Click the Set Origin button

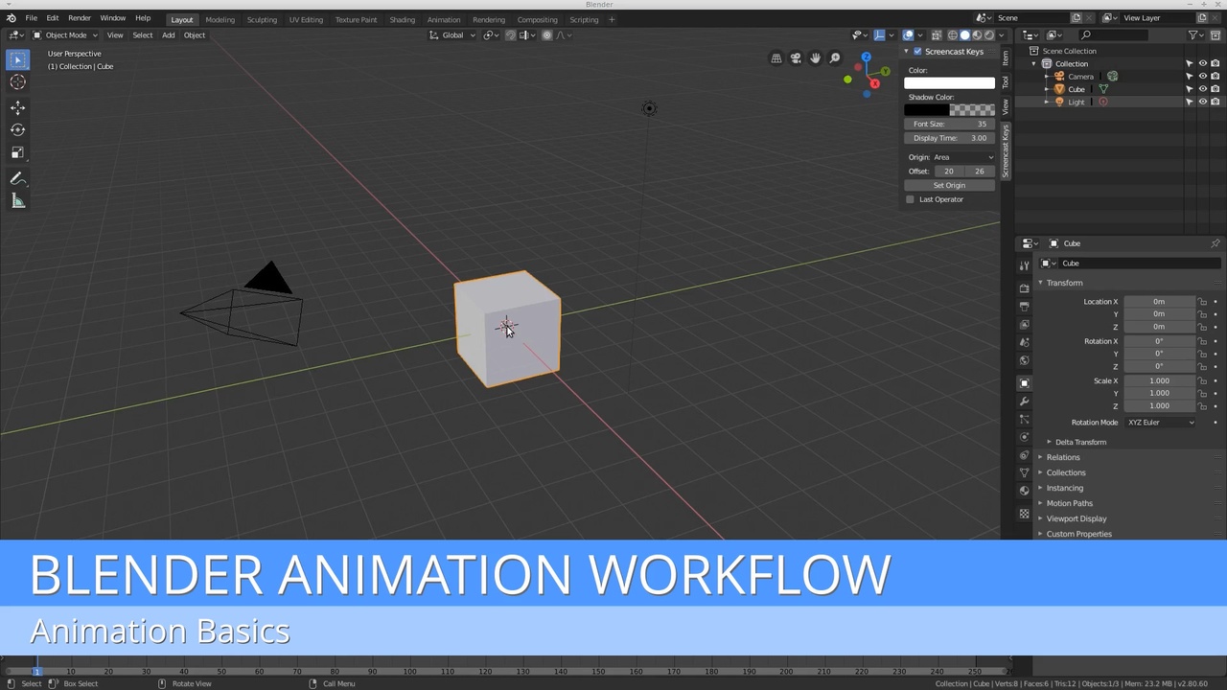pos(949,185)
